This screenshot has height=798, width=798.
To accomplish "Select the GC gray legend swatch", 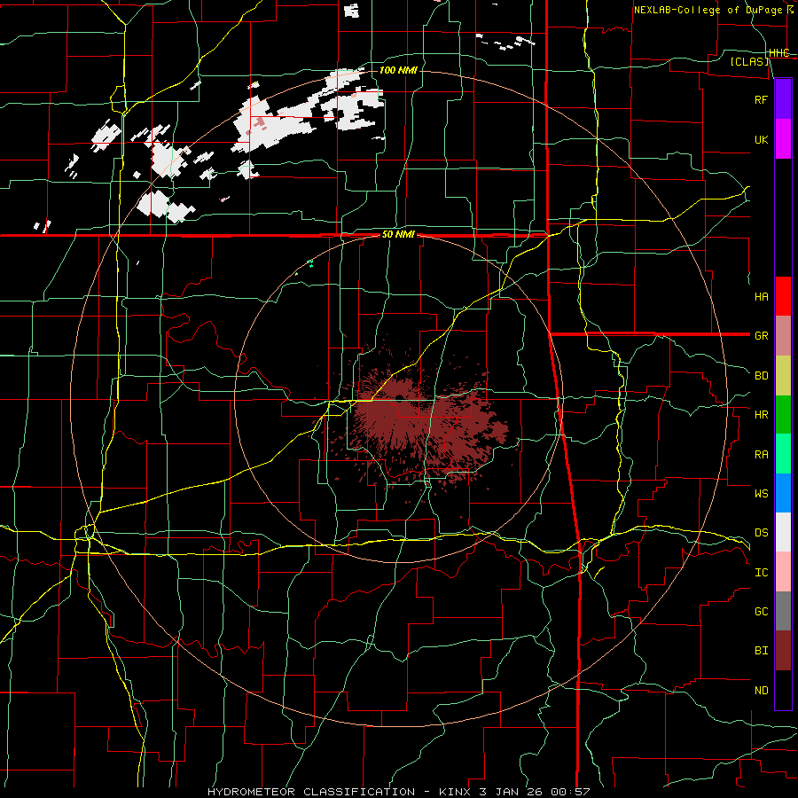I will point(783,611).
